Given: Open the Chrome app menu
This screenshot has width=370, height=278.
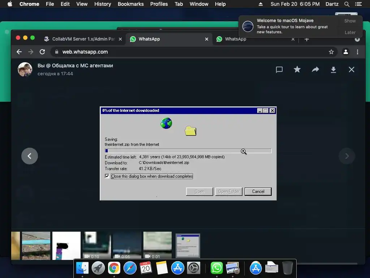Looking at the screenshot, I should pos(29,4).
